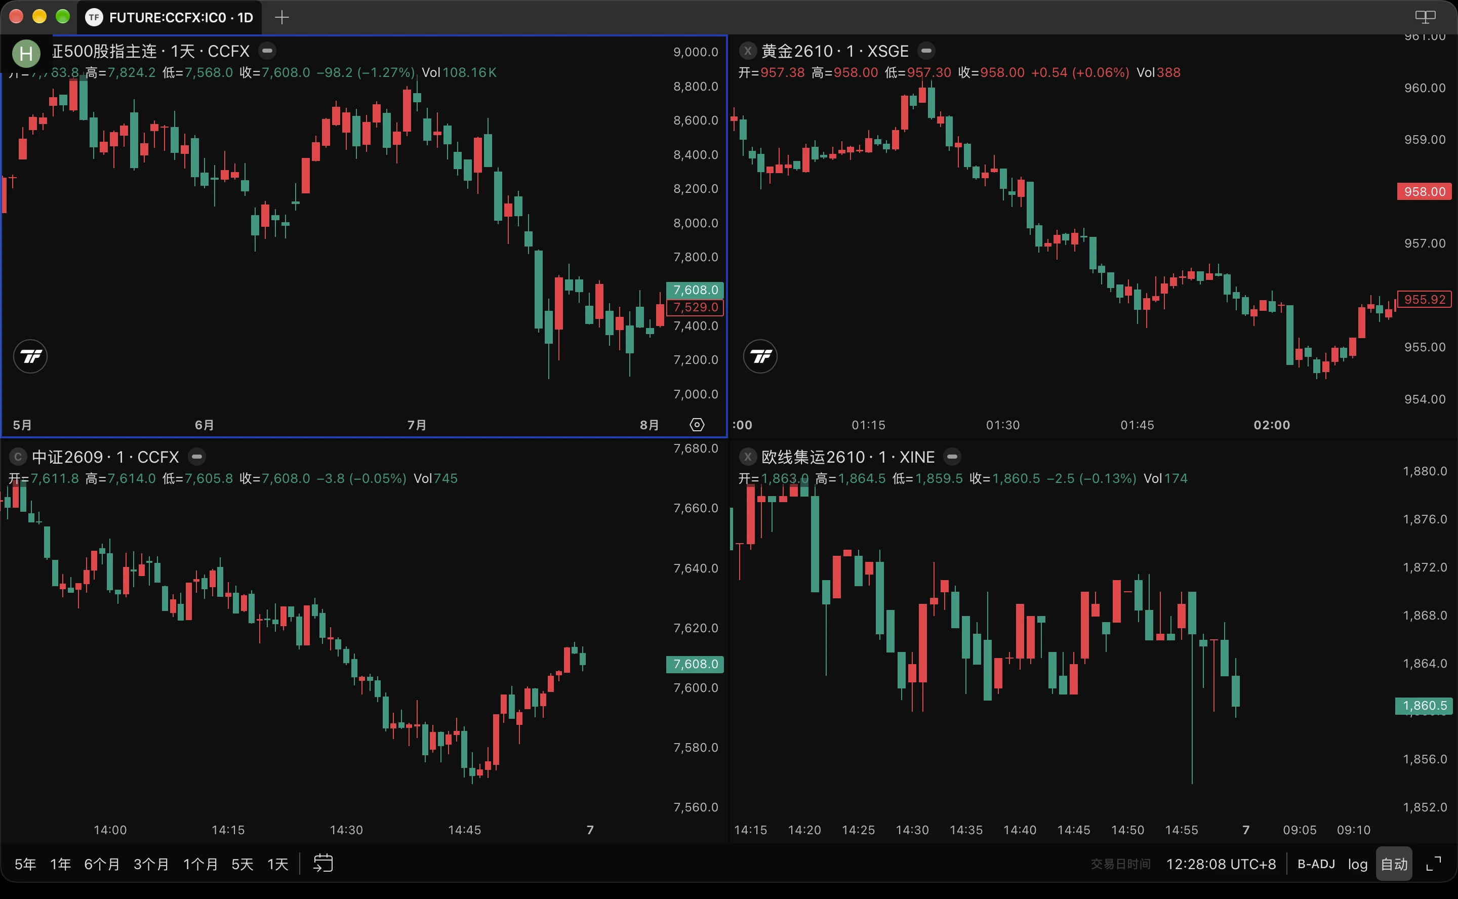This screenshot has height=899, width=1458.
Task: Open new tab with plus button
Action: (282, 17)
